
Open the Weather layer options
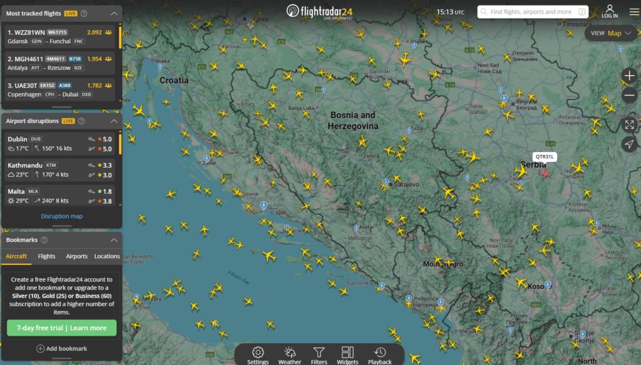[290, 354]
